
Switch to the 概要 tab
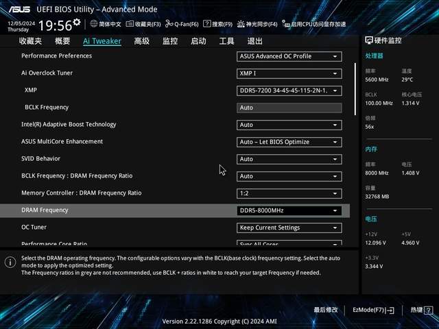62,41
